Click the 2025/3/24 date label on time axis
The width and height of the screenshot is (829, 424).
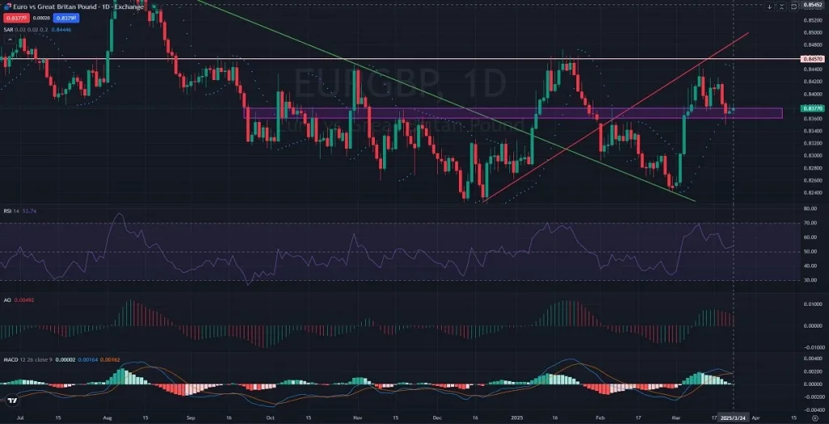pos(733,418)
